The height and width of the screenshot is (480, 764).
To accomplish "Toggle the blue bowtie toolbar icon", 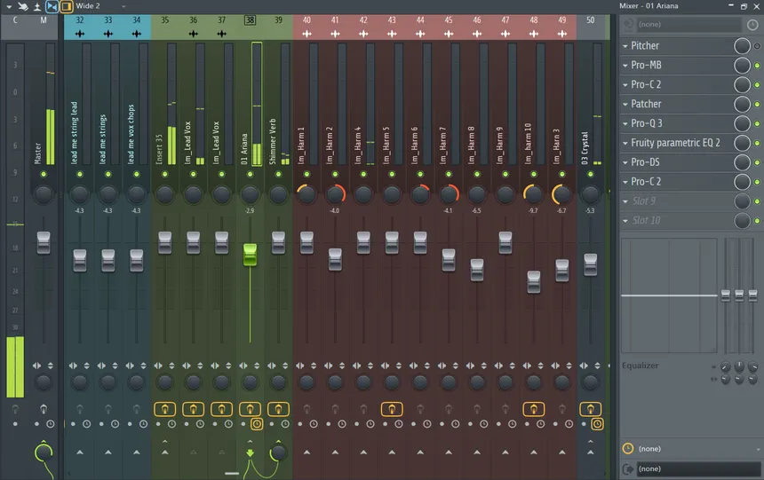I will pyautogui.click(x=52, y=6).
